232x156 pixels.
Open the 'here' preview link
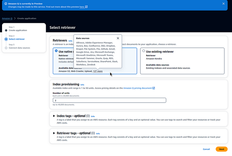tap(82, 7)
